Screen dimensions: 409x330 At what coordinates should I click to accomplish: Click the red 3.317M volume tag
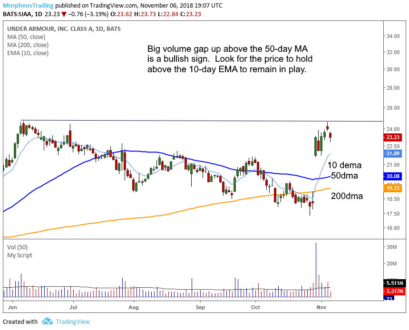click(x=394, y=291)
